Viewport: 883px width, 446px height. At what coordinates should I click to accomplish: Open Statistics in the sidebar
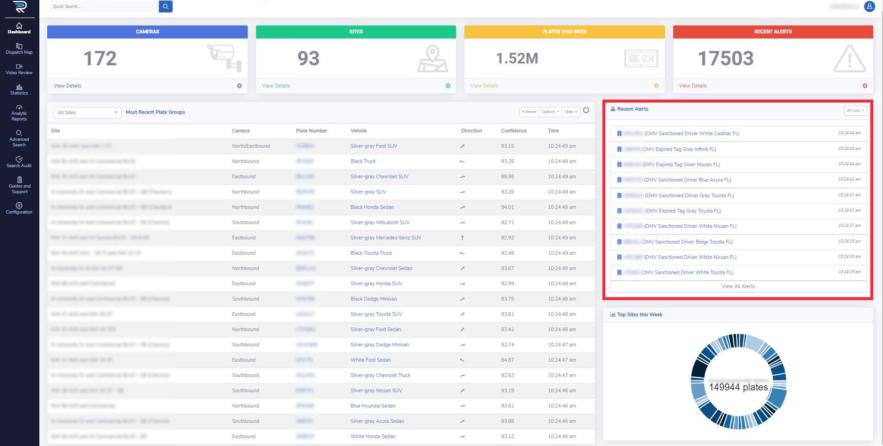point(19,89)
